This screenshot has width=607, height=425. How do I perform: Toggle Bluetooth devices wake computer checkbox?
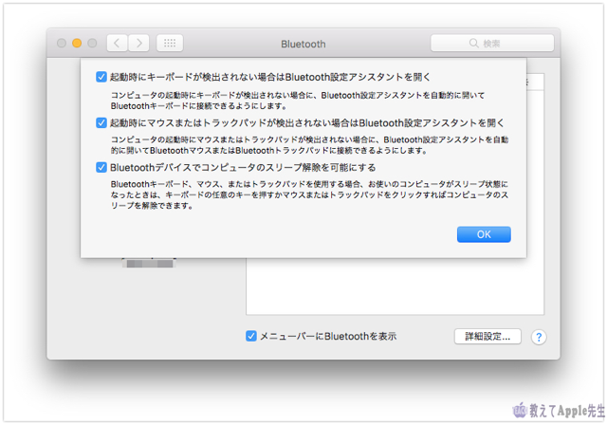point(101,167)
